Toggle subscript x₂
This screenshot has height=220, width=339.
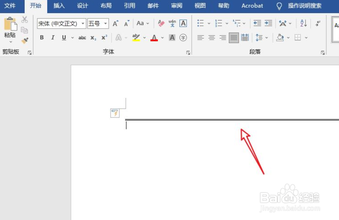(x=93, y=38)
